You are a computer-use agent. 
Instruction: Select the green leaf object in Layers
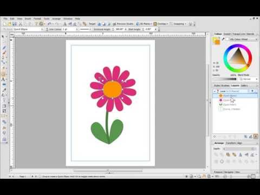coord(236,105)
